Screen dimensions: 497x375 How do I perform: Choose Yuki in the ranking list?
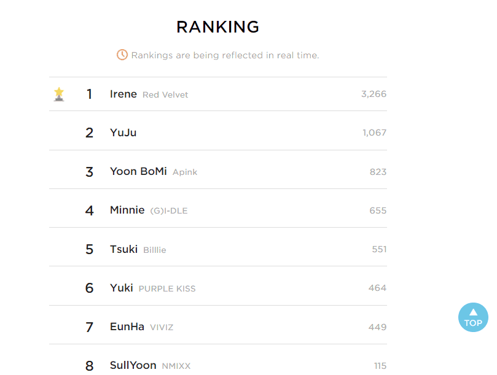point(122,288)
